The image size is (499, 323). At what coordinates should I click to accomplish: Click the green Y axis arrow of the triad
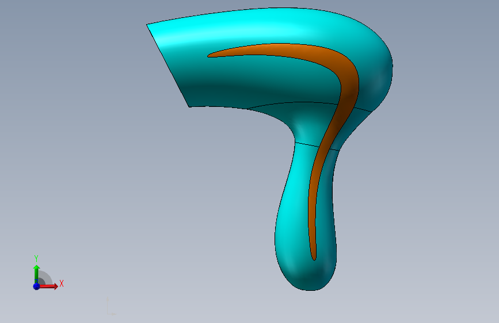click(36, 274)
